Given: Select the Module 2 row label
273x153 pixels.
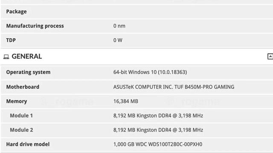Looking at the screenshot, I should [x=21, y=130].
